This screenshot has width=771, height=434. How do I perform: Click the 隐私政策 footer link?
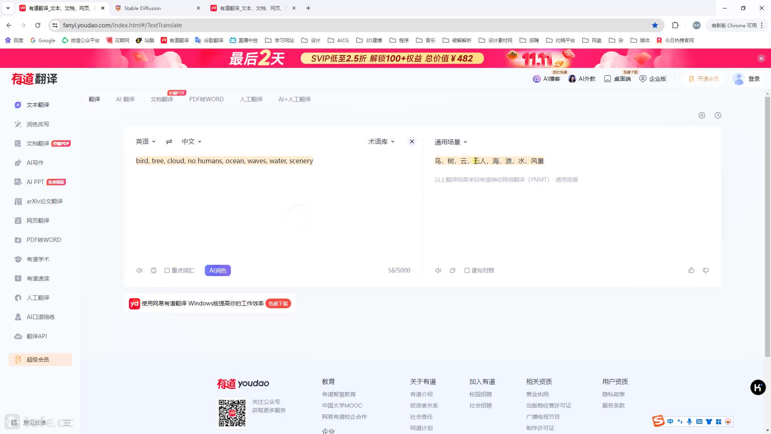pyautogui.click(x=614, y=394)
